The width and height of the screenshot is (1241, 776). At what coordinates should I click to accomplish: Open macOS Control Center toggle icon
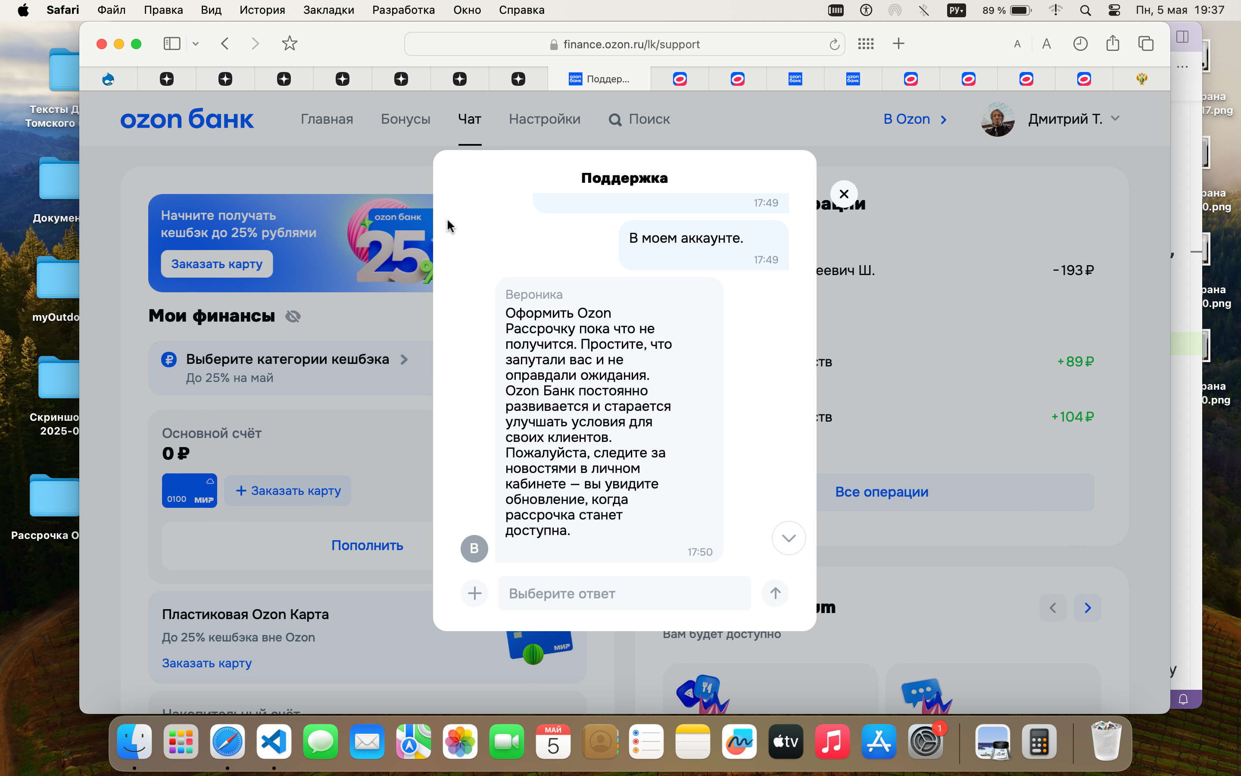pos(1114,10)
